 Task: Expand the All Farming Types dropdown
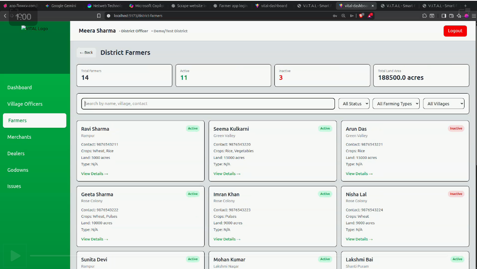coord(396,104)
